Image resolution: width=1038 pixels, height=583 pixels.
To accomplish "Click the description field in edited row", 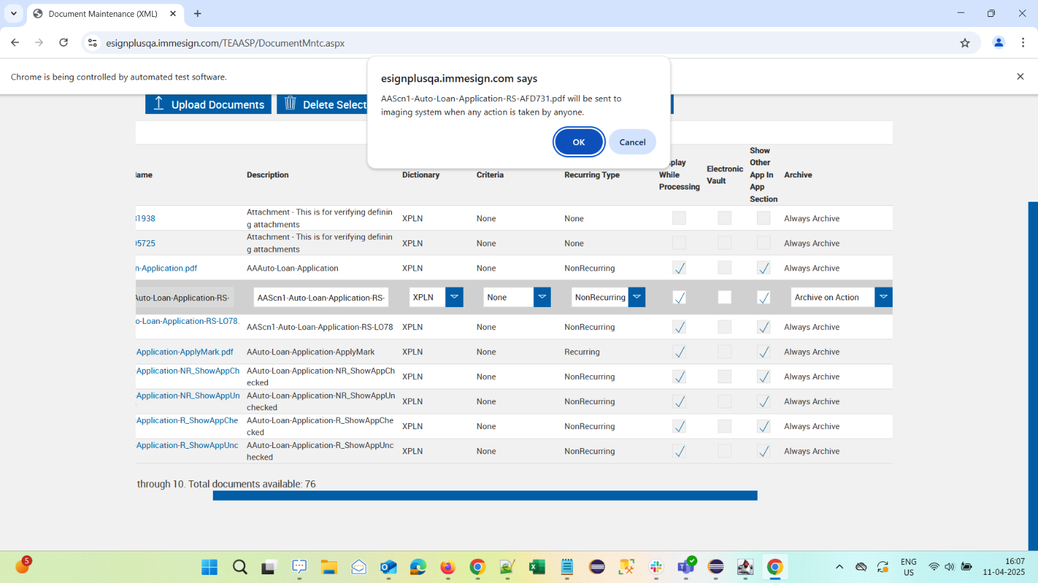I will point(320,298).
